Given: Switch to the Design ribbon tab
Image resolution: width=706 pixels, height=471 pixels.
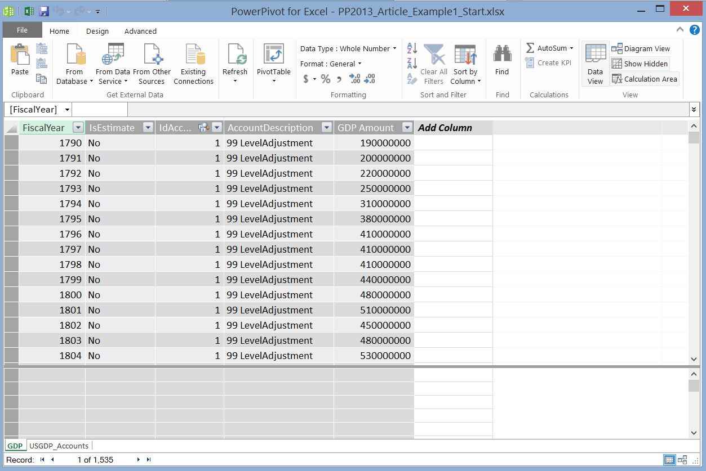Looking at the screenshot, I should pyautogui.click(x=97, y=31).
